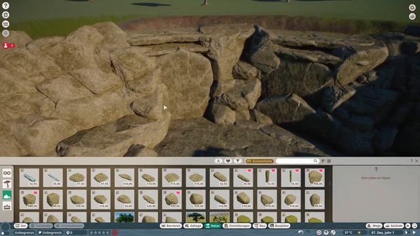Click the red alert icon beside stars

pyautogui.click(x=115, y=233)
